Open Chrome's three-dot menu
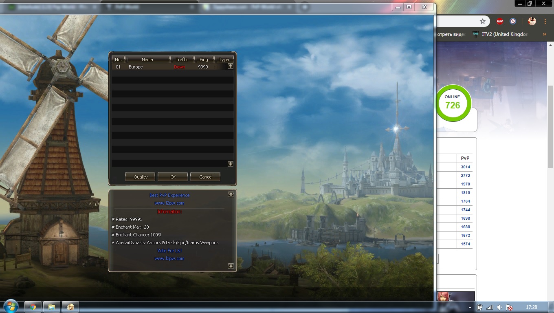This screenshot has height=313, width=554. coord(545,21)
